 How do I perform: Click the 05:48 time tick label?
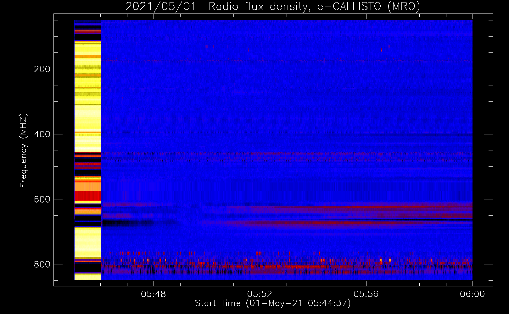point(154,294)
